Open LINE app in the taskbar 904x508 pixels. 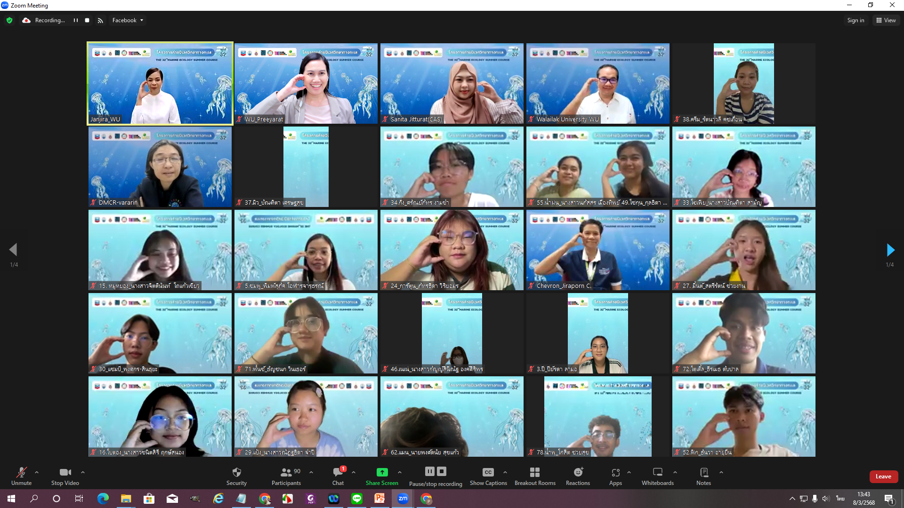pyautogui.click(x=356, y=499)
